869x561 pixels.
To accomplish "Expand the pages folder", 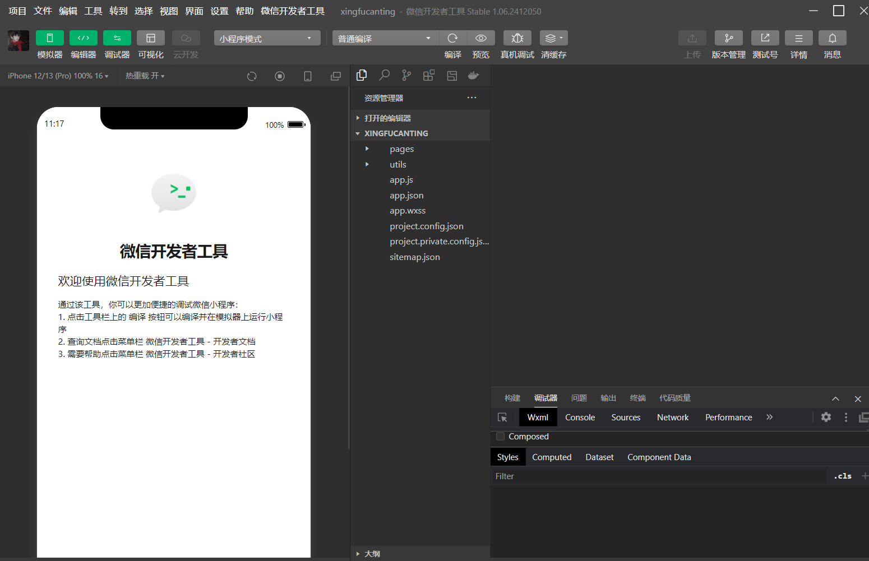I will [x=401, y=149].
